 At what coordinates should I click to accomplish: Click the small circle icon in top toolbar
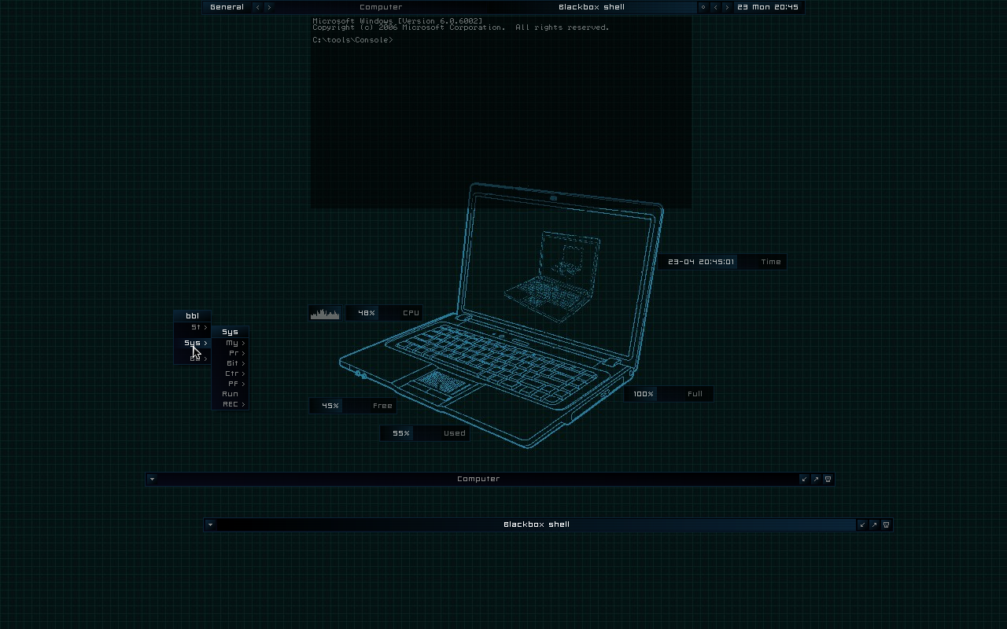703,7
